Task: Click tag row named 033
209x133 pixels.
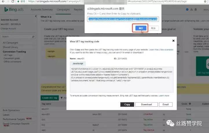Action: 43,119
